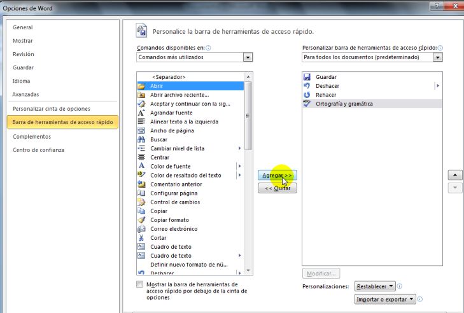Viewport: 464px width, 313px height.
Task: Click the dialog Help question mark button
Action: pos(437,6)
